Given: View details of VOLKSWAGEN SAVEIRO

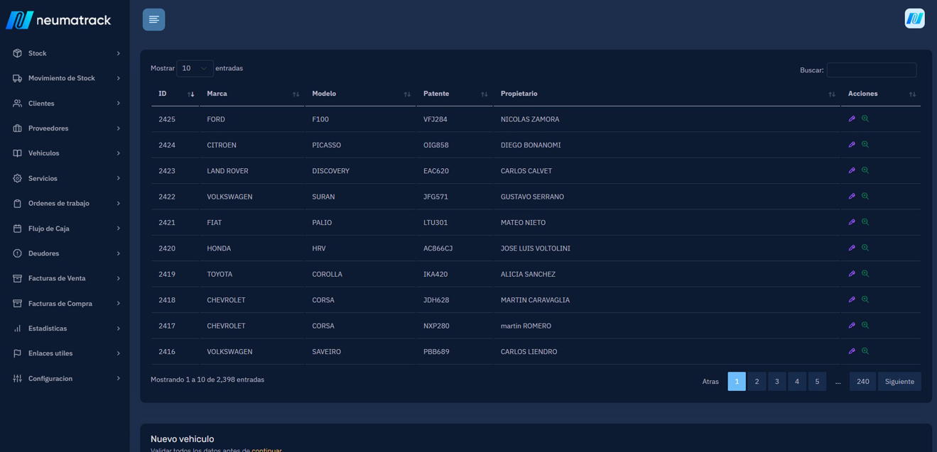Looking at the screenshot, I should [x=865, y=351].
